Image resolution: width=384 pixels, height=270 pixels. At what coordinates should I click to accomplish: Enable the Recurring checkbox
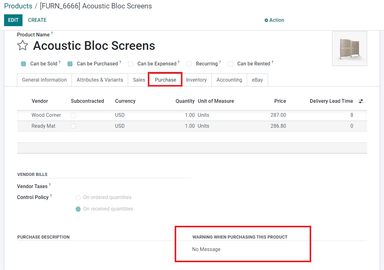click(x=189, y=64)
